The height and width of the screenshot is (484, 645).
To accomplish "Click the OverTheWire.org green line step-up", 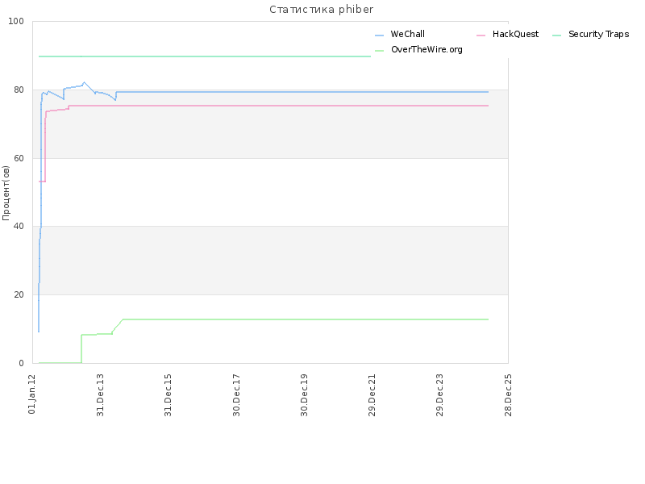I will tap(81, 348).
